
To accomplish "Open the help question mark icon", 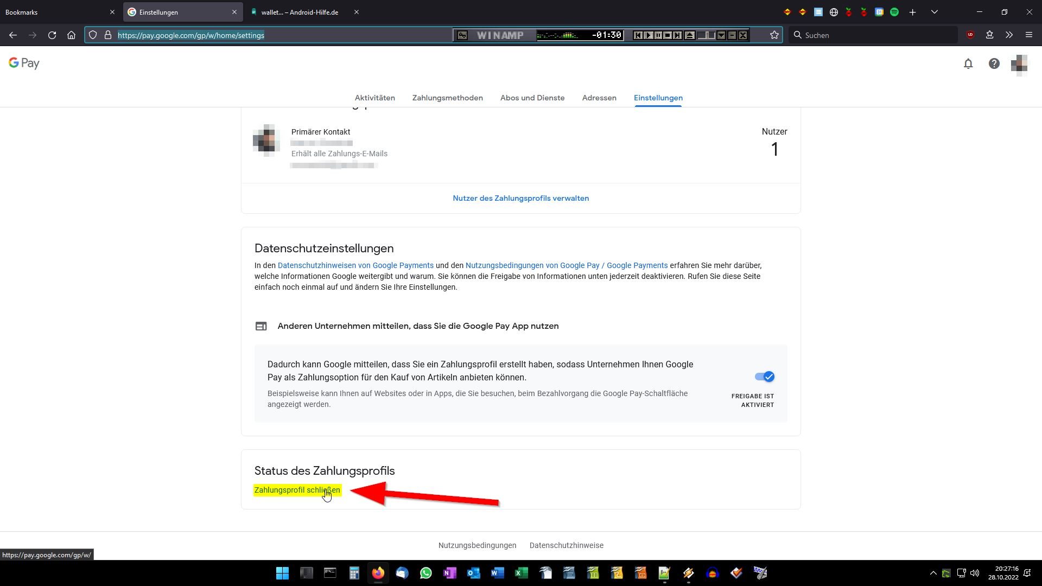I will 994,64.
